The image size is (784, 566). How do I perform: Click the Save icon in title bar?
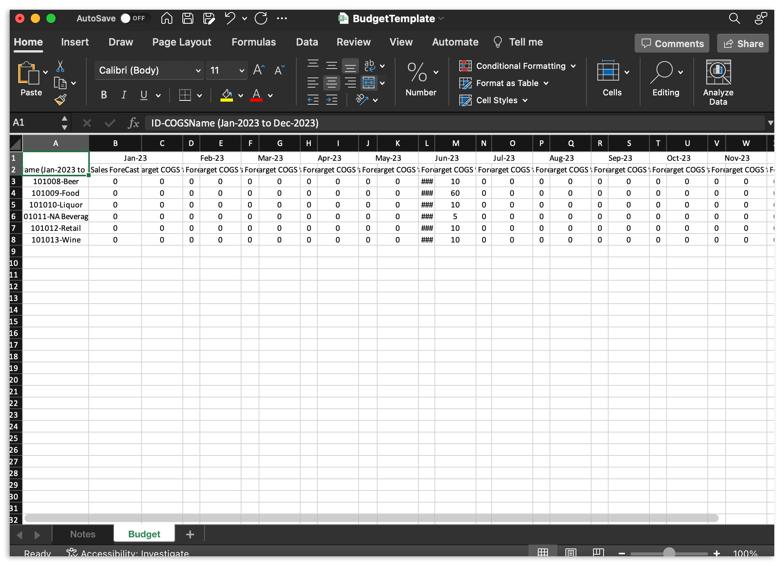point(188,18)
